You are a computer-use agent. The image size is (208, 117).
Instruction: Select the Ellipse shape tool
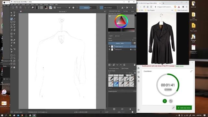[14, 22]
